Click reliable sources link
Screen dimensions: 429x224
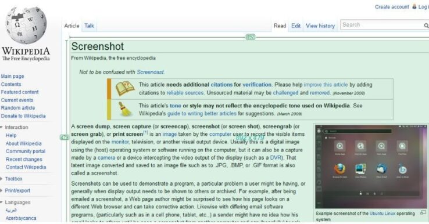tap(185, 93)
